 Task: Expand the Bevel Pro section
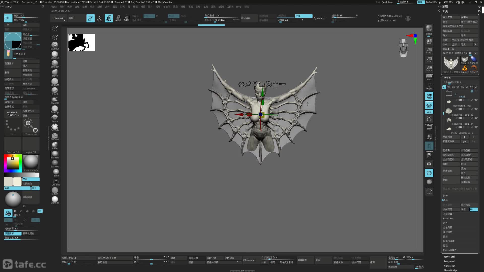pyautogui.click(x=448, y=219)
